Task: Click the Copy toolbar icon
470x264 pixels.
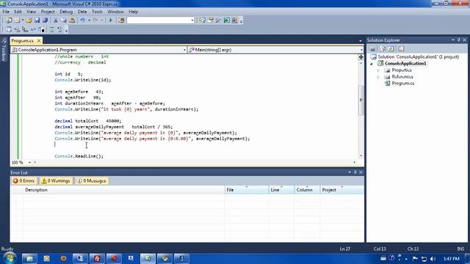Action: click(x=64, y=21)
